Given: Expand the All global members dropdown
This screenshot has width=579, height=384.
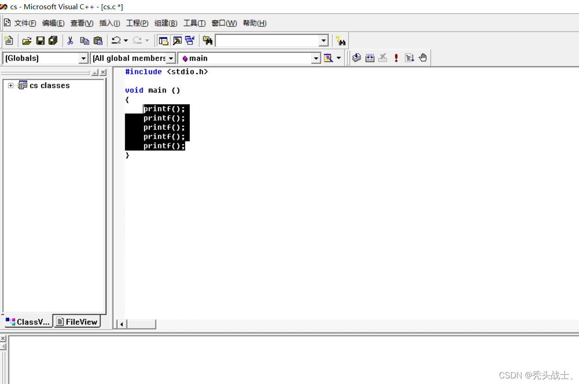Looking at the screenshot, I should (x=171, y=58).
